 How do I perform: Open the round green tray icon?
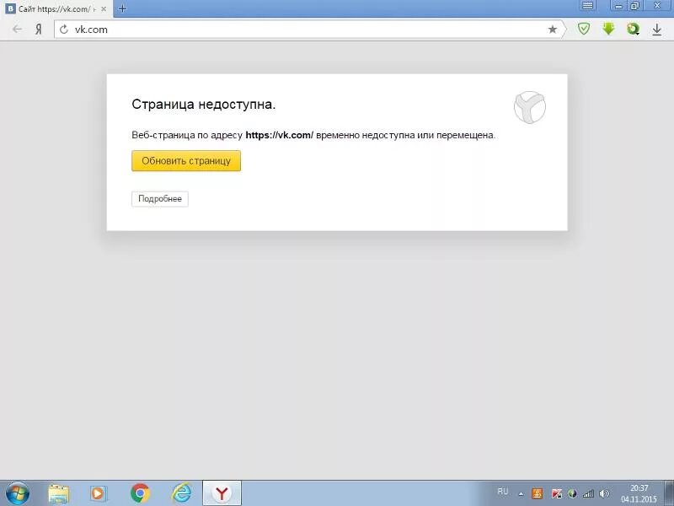572,493
